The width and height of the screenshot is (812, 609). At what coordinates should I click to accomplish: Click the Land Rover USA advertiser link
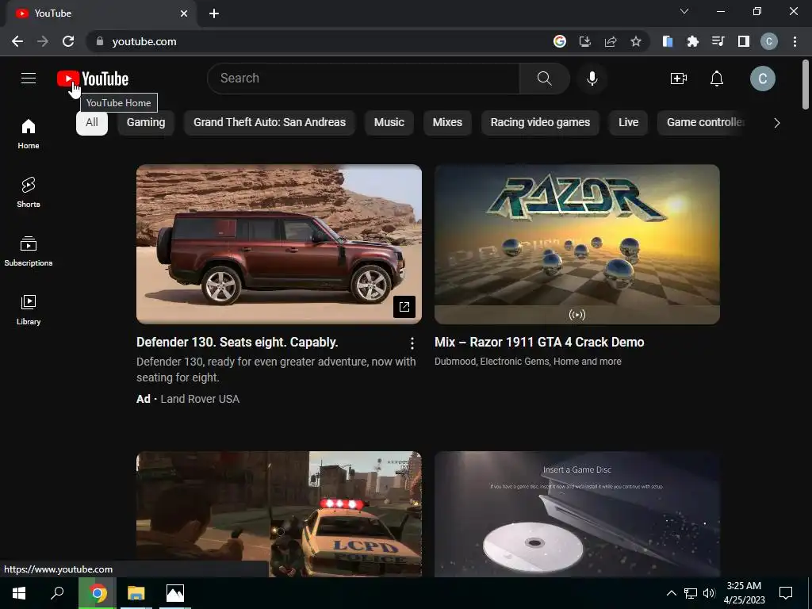(x=200, y=400)
